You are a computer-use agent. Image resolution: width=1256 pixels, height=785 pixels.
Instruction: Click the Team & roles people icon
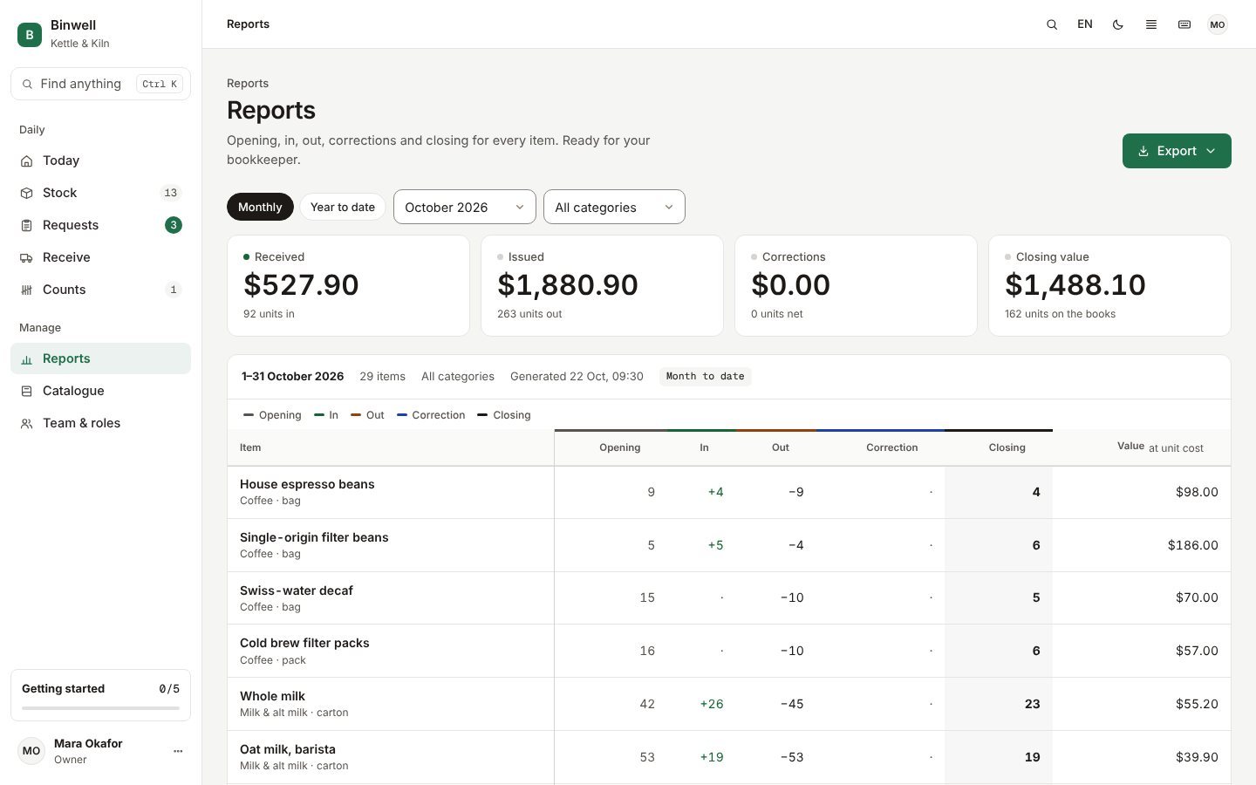click(x=26, y=424)
